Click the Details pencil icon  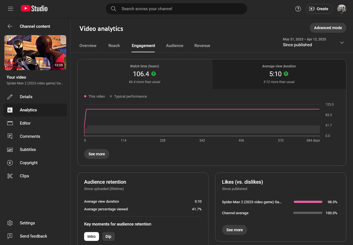click(10, 97)
